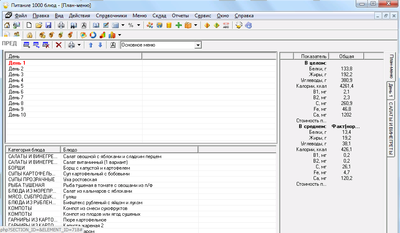Click the printer icon in top toolbar
400x233 pixels.
tap(61, 25)
